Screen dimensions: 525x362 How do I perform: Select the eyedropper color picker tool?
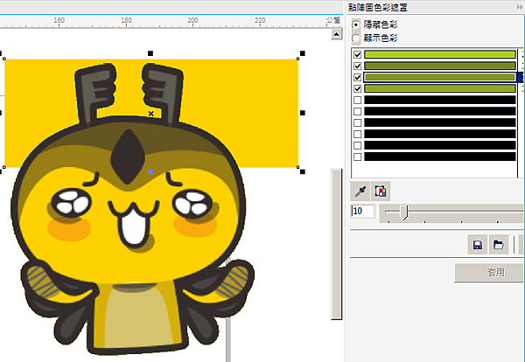coord(360,191)
